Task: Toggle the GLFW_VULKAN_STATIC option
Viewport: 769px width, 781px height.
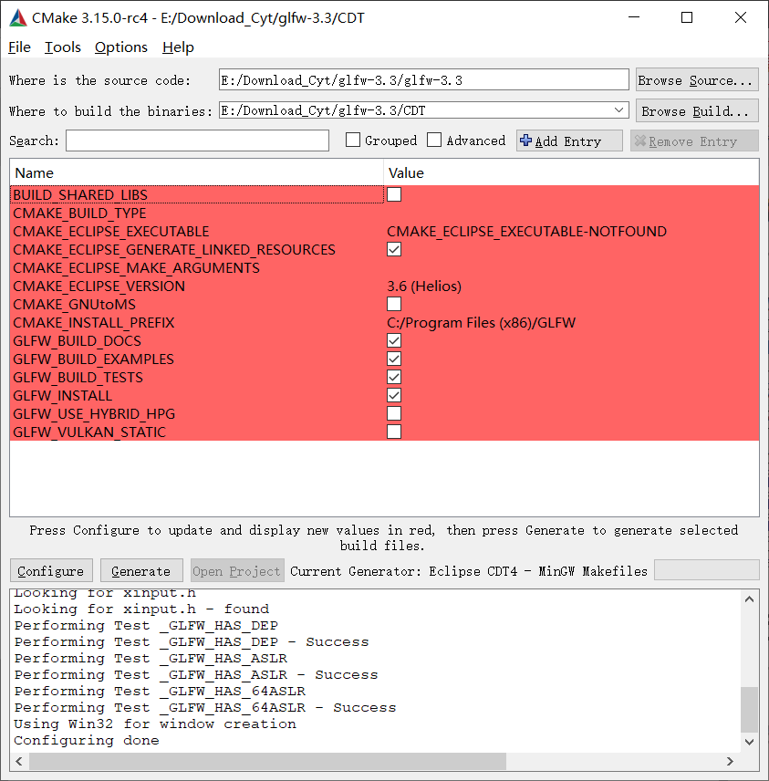Action: tap(393, 431)
